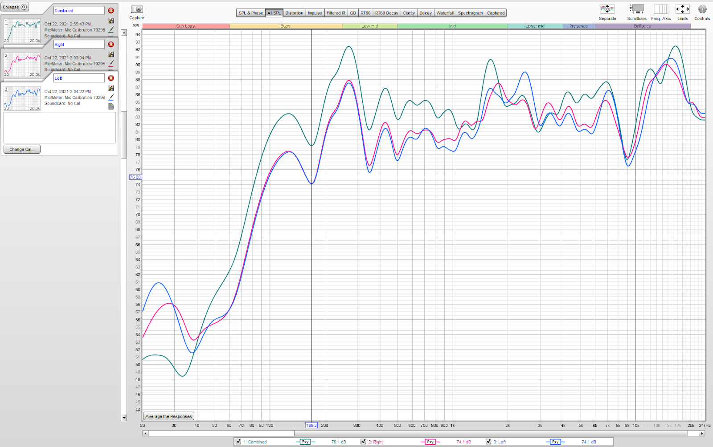The image size is (713, 447).
Task: Change trace colour of the Right measurement
Action: click(111, 64)
